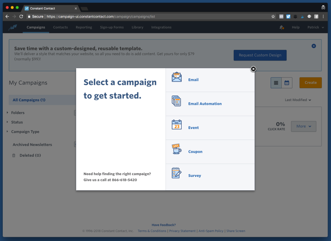Select the Email envelope icon
This screenshot has width=331, height=241.
177,77
